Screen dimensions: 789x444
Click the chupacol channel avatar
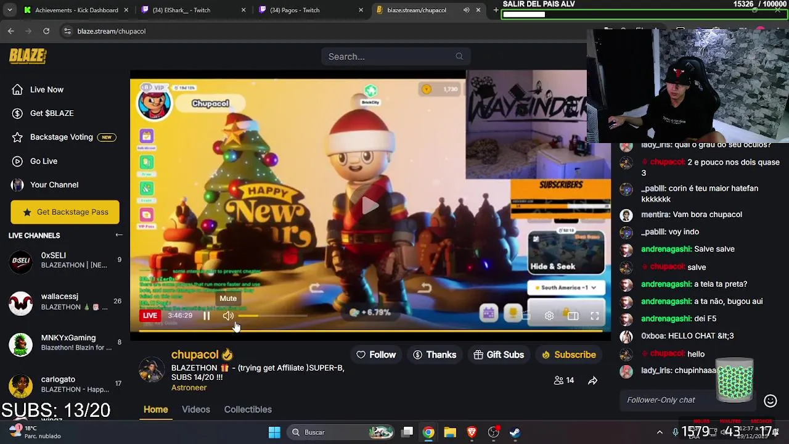point(151,369)
